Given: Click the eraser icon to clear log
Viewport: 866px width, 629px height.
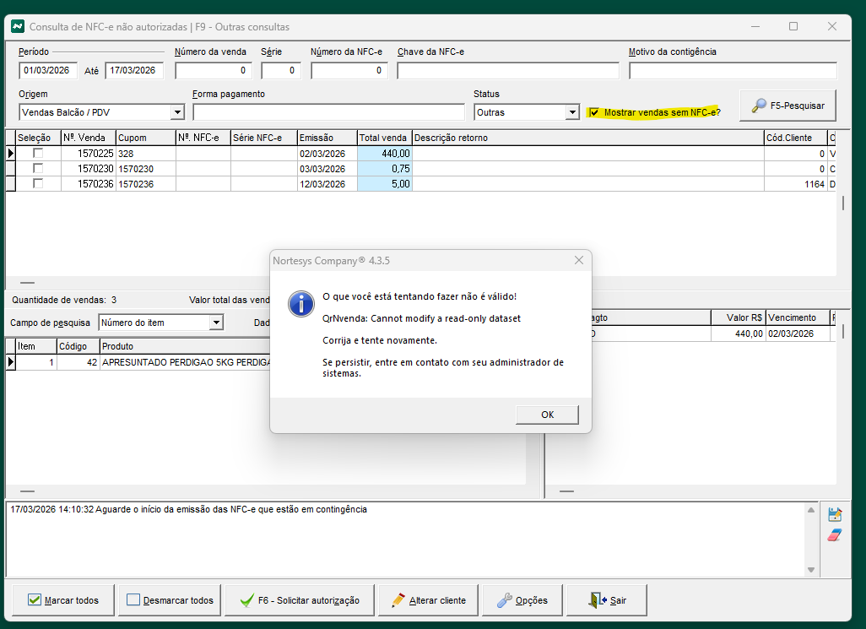Looking at the screenshot, I should (835, 535).
